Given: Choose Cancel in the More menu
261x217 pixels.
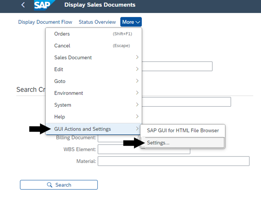Looking at the screenshot, I should tap(94, 46).
